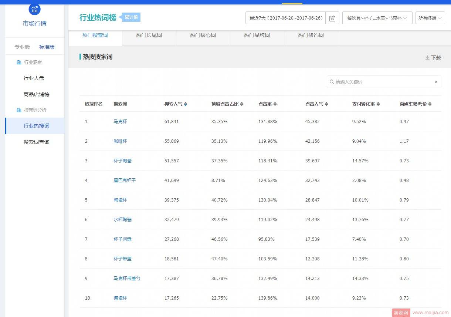This screenshot has width=451, height=317.
Task: Click the 热搜搜索词 section heading
Action: pyautogui.click(x=98, y=57)
